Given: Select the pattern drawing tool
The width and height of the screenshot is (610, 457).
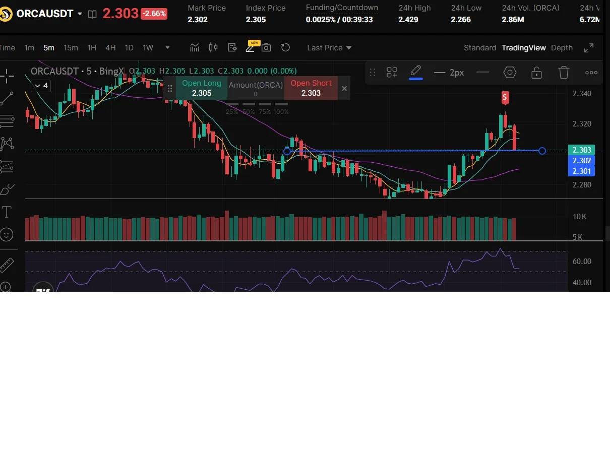Looking at the screenshot, I should [7, 144].
